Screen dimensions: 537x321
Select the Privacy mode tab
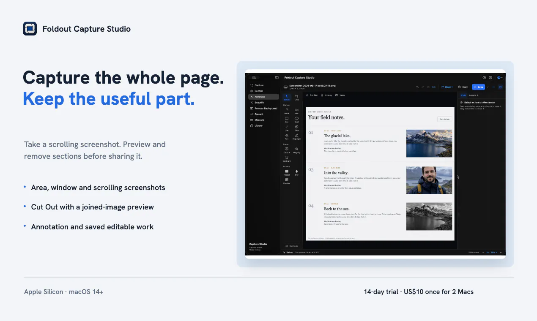[326, 95]
